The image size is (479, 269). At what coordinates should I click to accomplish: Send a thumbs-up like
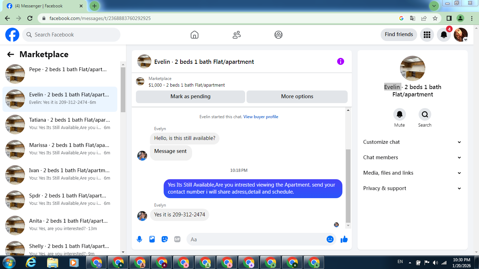click(x=344, y=239)
